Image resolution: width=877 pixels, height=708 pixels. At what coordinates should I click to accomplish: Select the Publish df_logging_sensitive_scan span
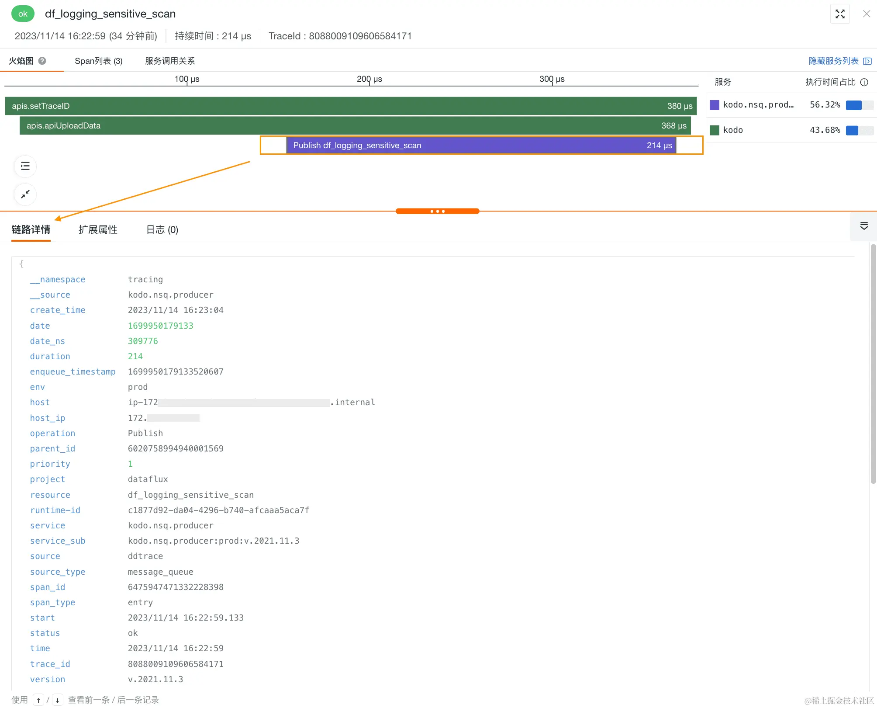coord(480,145)
